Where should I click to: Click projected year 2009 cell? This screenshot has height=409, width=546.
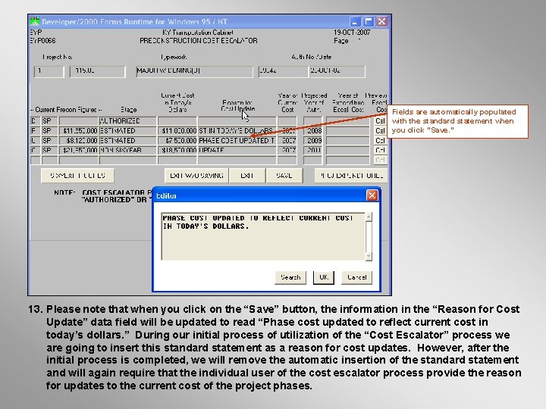[x=312, y=141]
